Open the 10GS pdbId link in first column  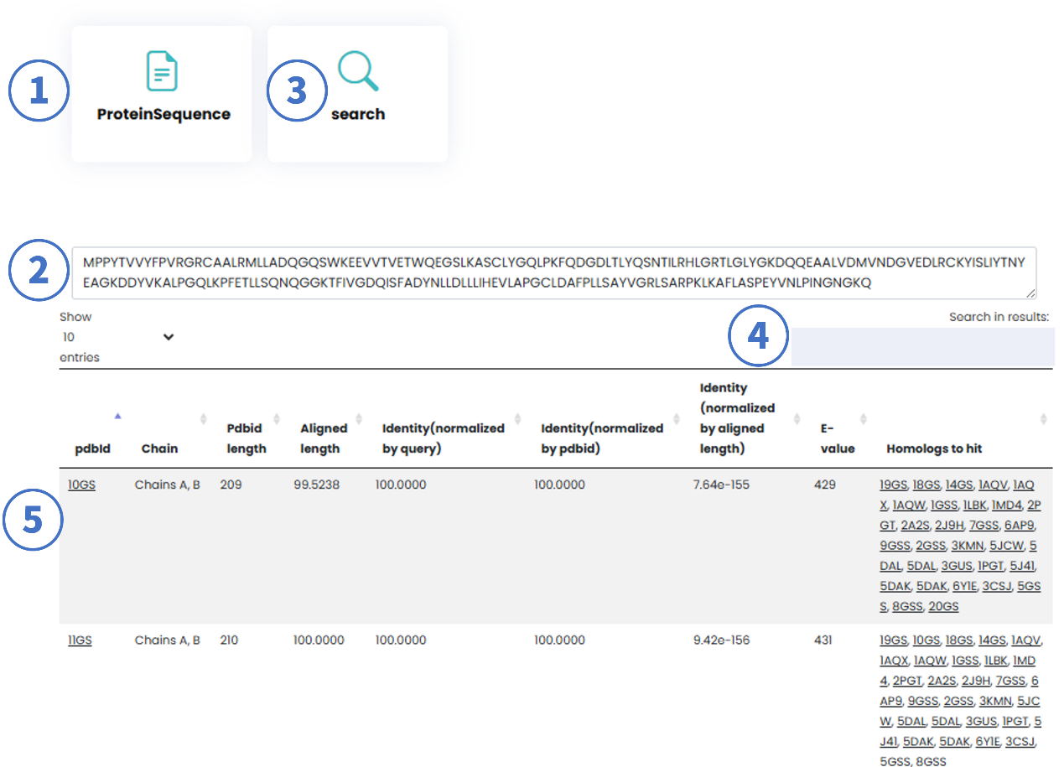pos(81,485)
